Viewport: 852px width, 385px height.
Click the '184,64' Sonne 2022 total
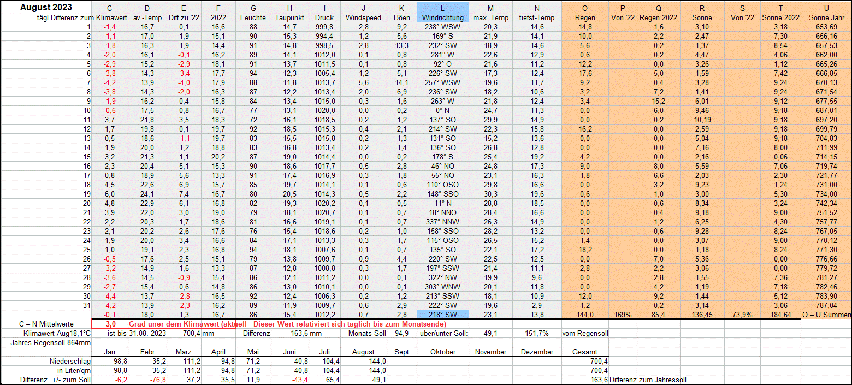(780, 315)
